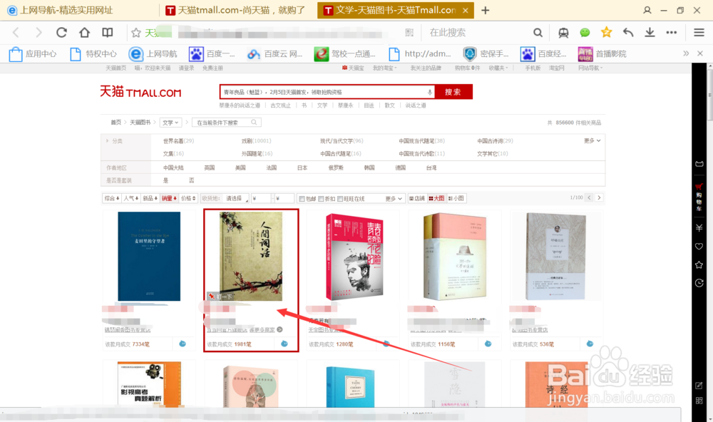Click the feedback edit icon in right sidebar
This screenshot has height=422, width=713.
(699, 386)
